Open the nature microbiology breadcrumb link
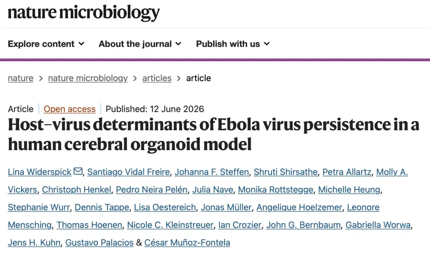The width and height of the screenshot is (430, 255). (x=88, y=78)
